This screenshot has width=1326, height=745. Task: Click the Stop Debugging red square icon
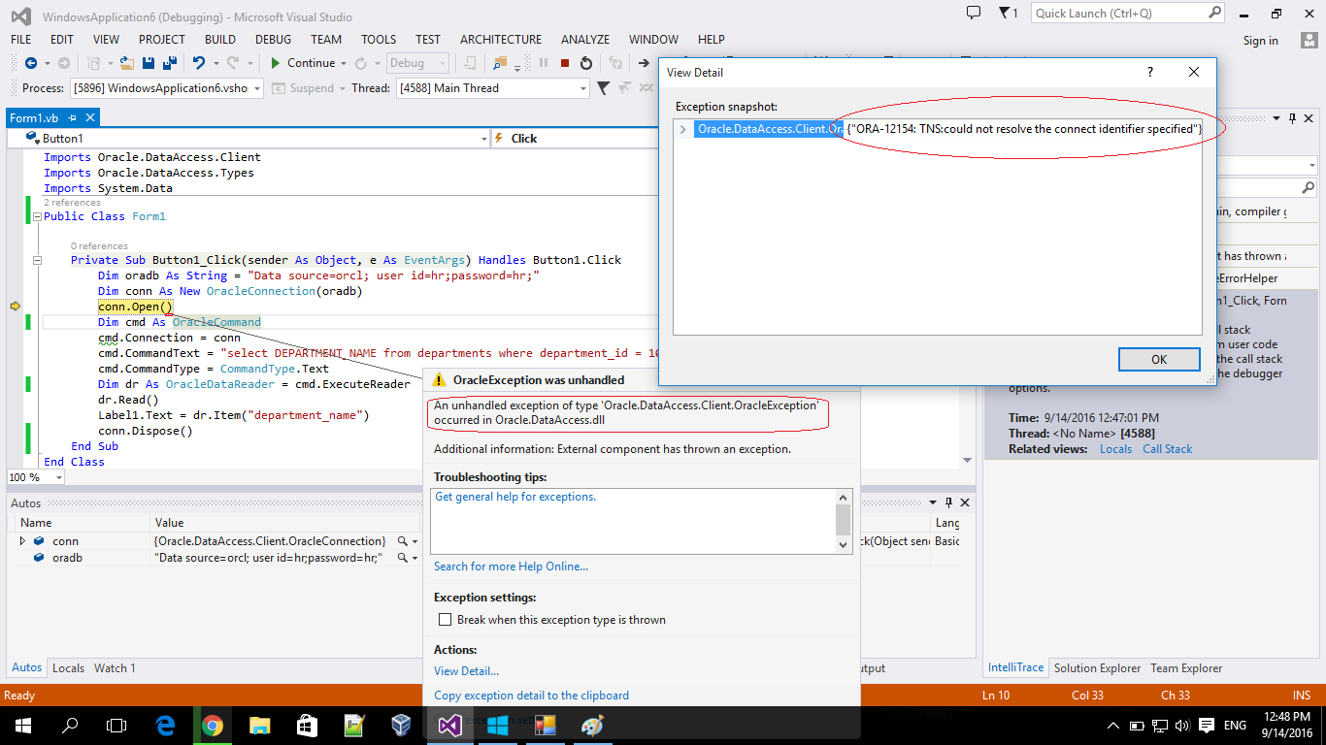coord(563,63)
